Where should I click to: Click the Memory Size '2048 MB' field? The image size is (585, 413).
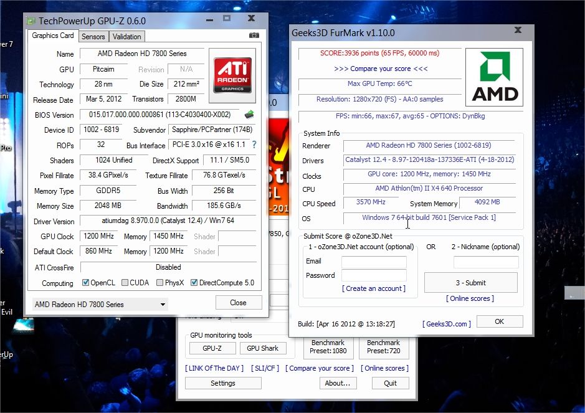click(108, 206)
